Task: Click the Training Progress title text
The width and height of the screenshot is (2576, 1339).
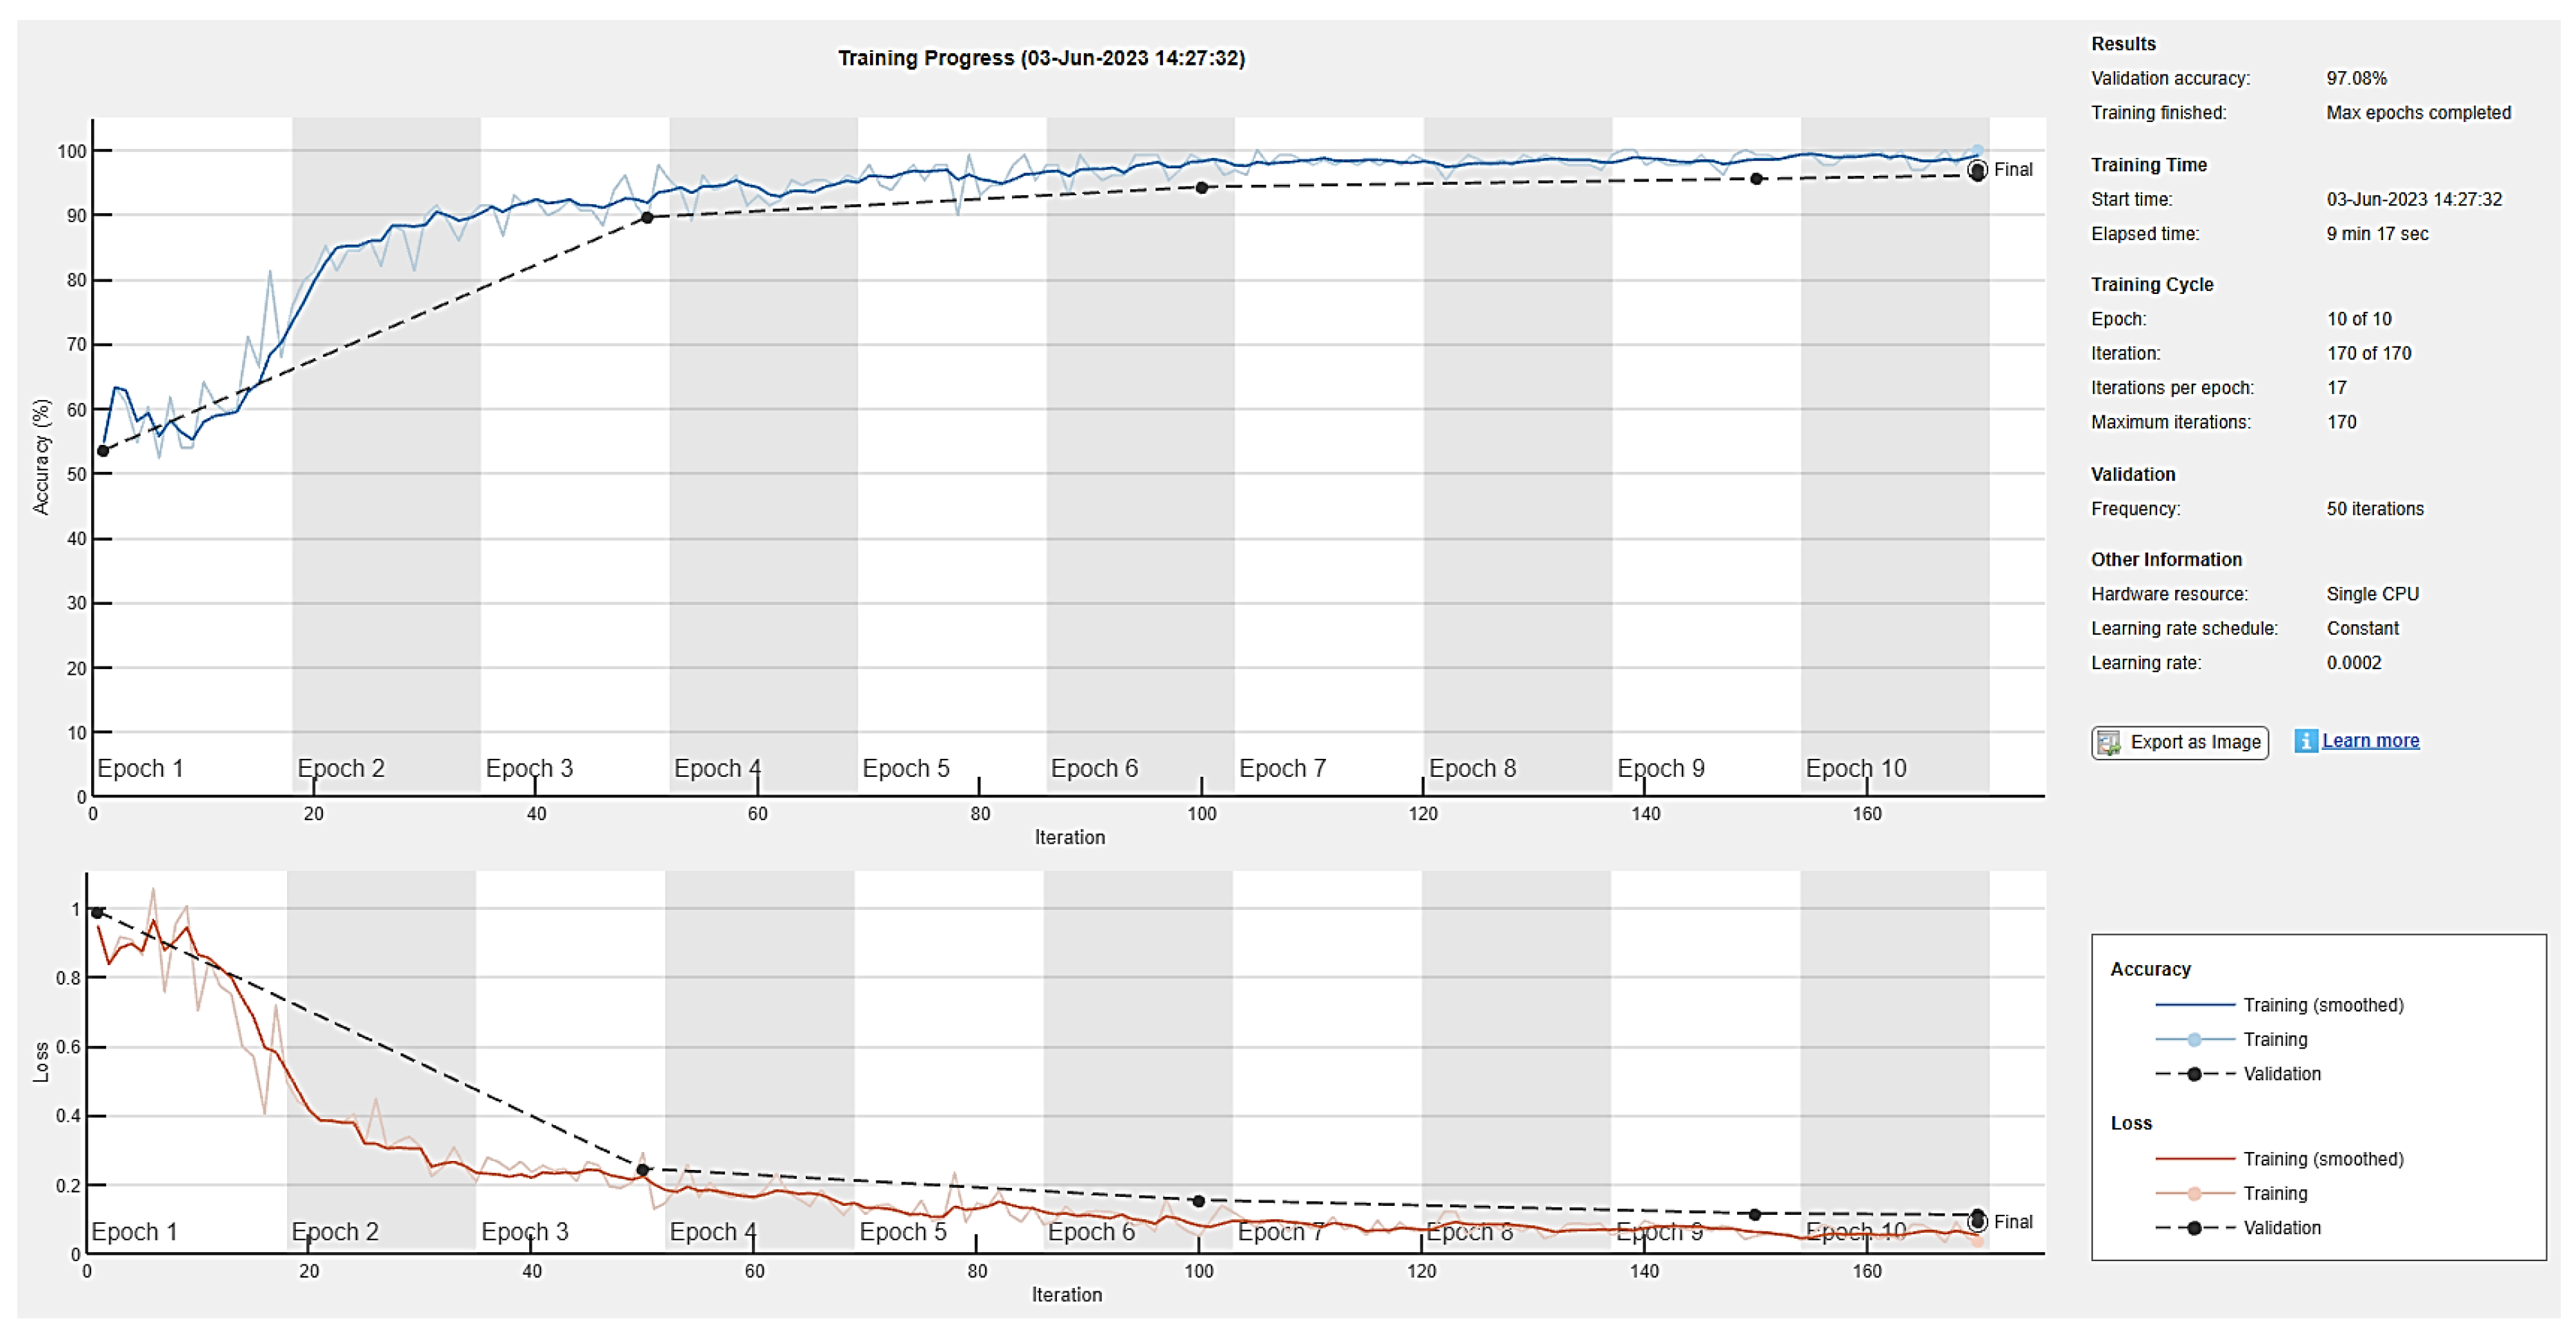Action: (1040, 58)
